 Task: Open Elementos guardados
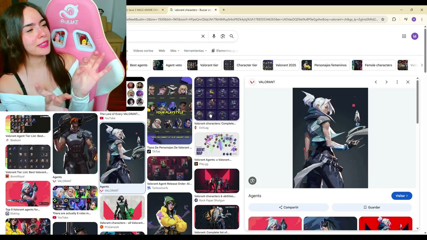[x=225, y=51]
